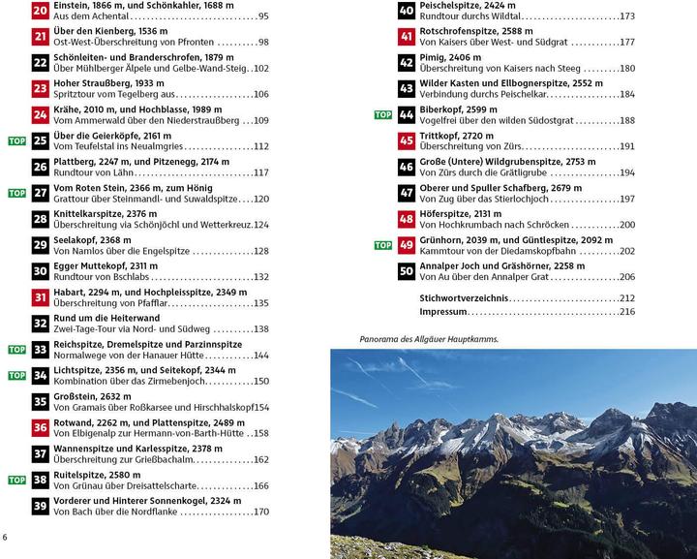697x559 pixels.
Task: Click the caption 'Panorama des Allgäuer Hauptkamms.'
Action: click(x=429, y=339)
